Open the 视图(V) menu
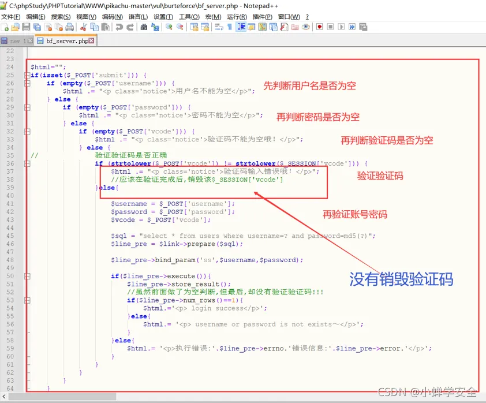This screenshot has width=486, height=403. [x=86, y=17]
